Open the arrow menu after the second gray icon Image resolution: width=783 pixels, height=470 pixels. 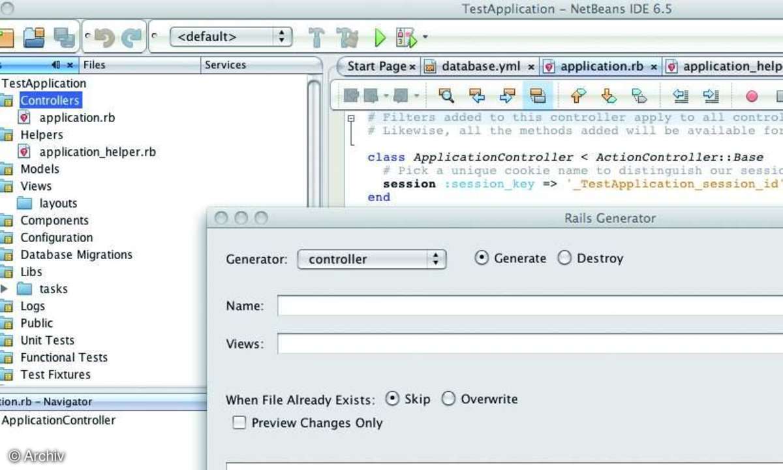tap(386, 97)
